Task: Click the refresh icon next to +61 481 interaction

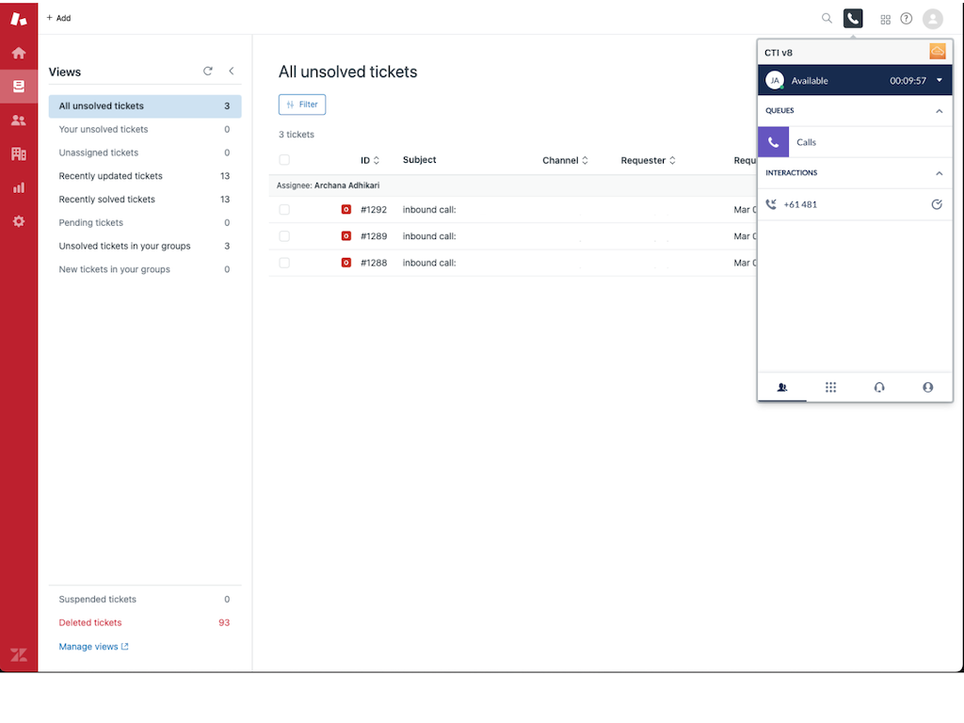Action: tap(936, 204)
